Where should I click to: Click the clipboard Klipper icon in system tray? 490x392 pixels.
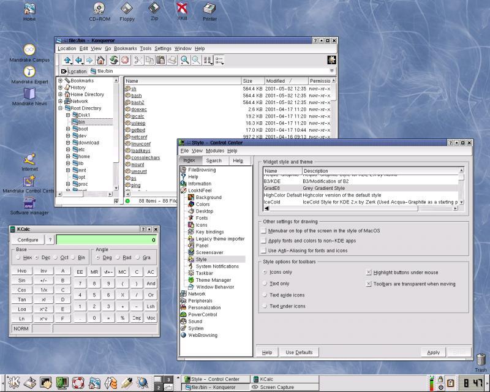point(450,383)
